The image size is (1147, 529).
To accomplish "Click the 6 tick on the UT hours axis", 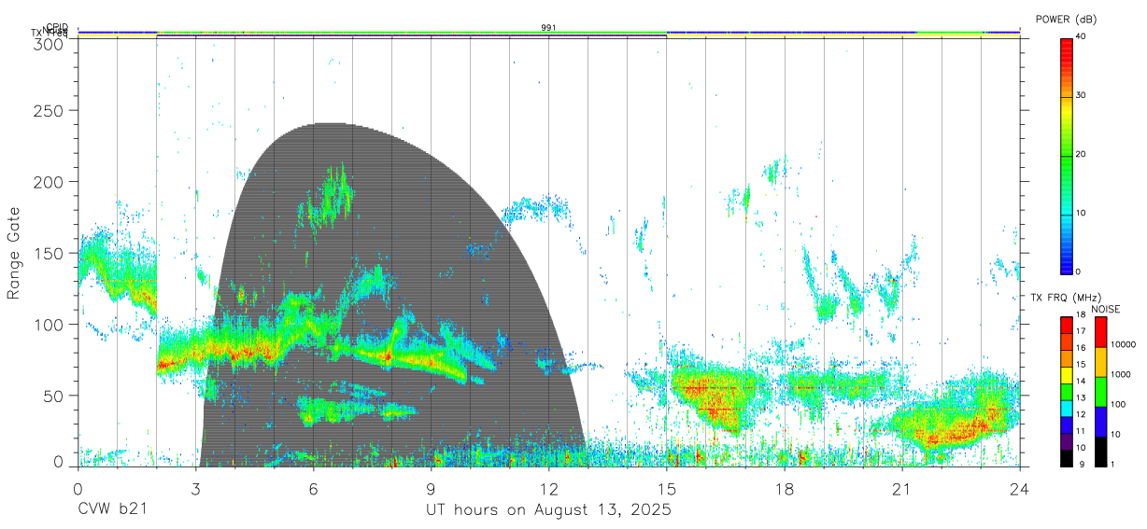I will coord(314,488).
